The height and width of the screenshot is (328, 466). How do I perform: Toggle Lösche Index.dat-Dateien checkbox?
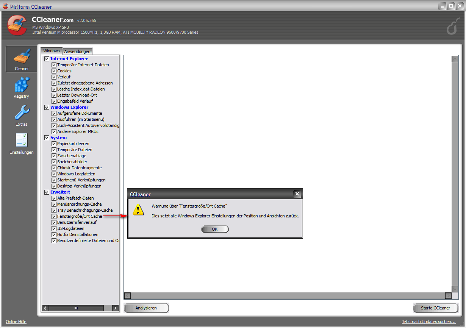(54, 89)
